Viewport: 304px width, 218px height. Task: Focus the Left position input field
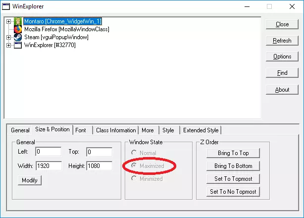point(49,152)
